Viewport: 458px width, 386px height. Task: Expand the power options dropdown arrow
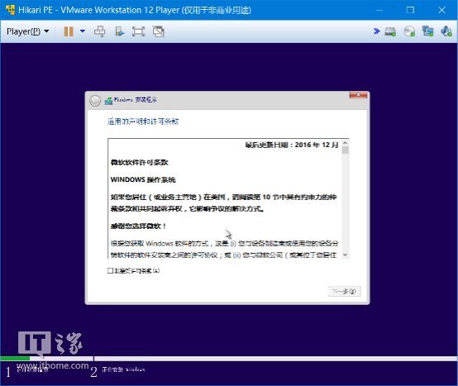[x=83, y=31]
